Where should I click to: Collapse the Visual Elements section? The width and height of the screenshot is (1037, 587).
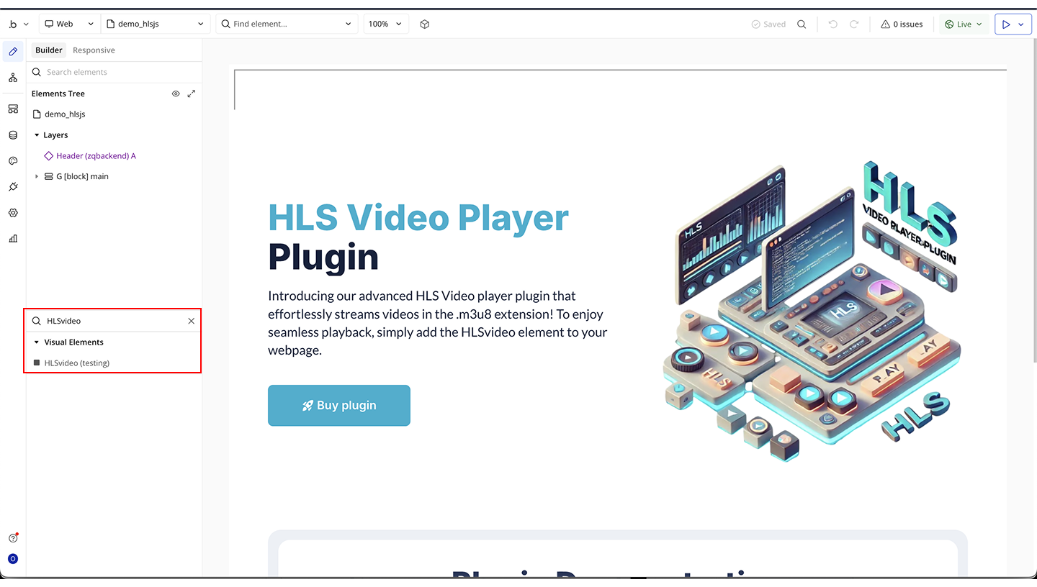(x=37, y=342)
